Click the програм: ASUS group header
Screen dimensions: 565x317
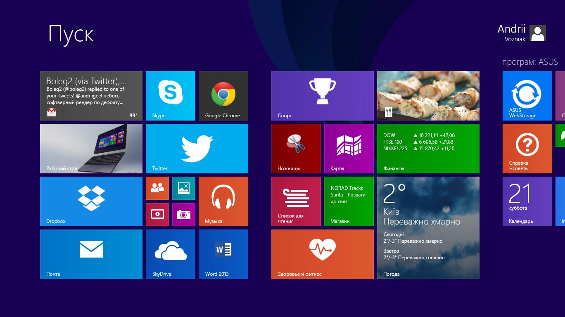530,62
